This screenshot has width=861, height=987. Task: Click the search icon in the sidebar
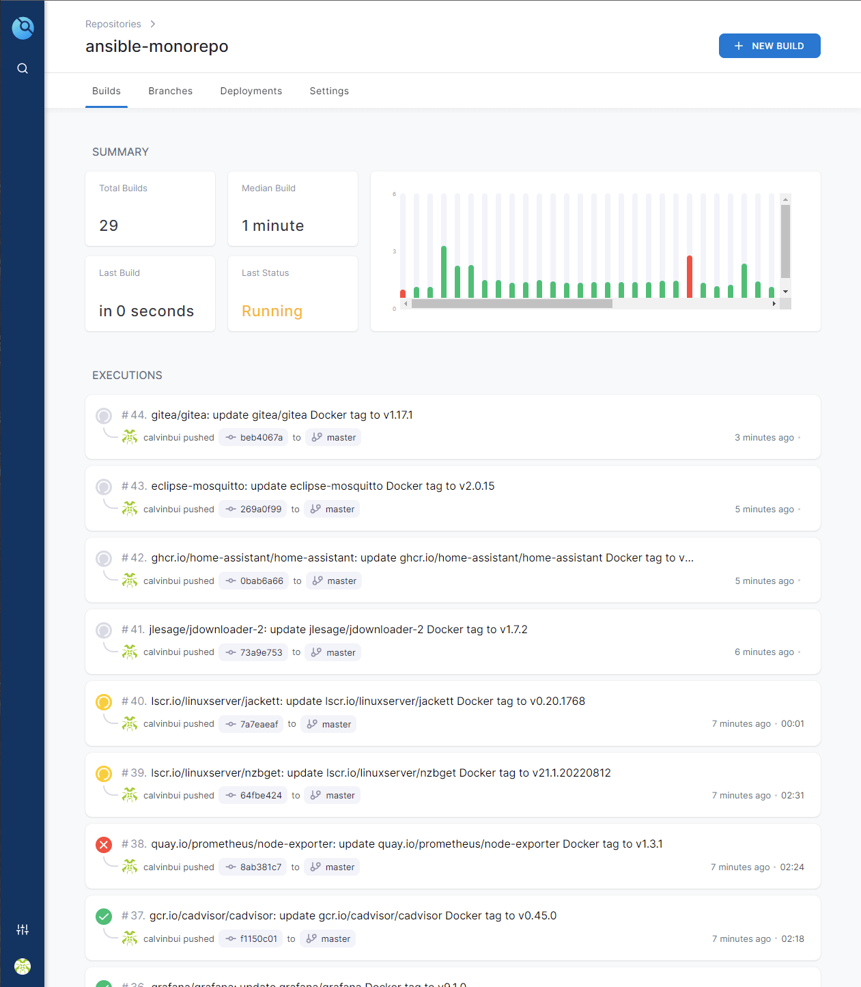[x=23, y=68]
